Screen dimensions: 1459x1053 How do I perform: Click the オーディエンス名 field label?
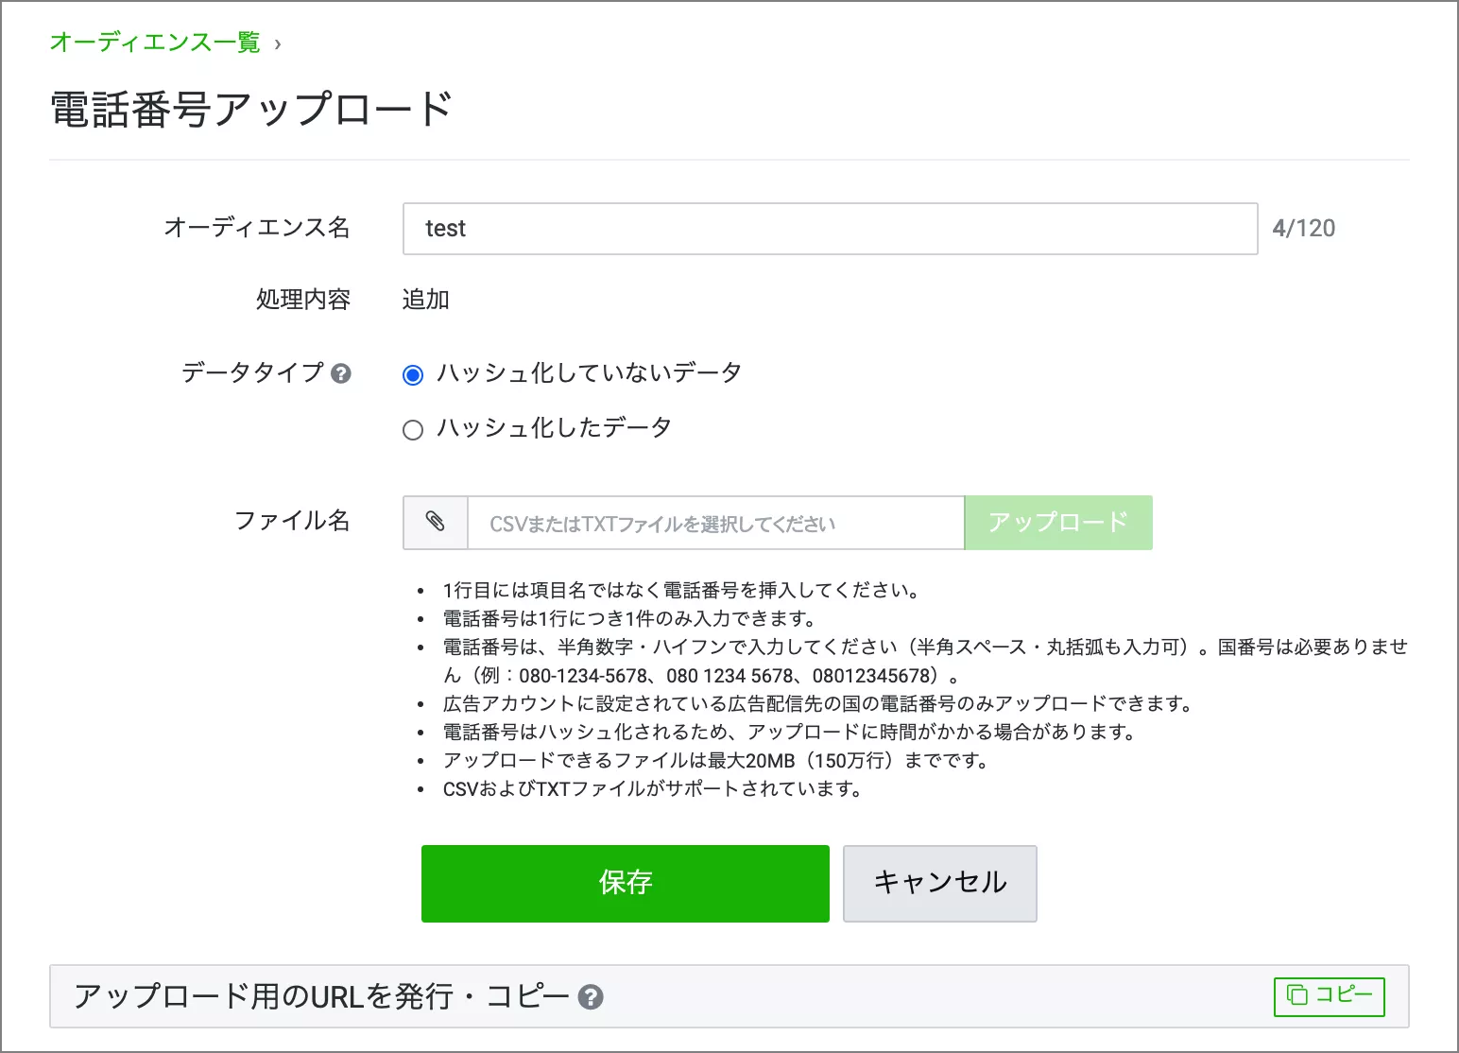pos(257,228)
